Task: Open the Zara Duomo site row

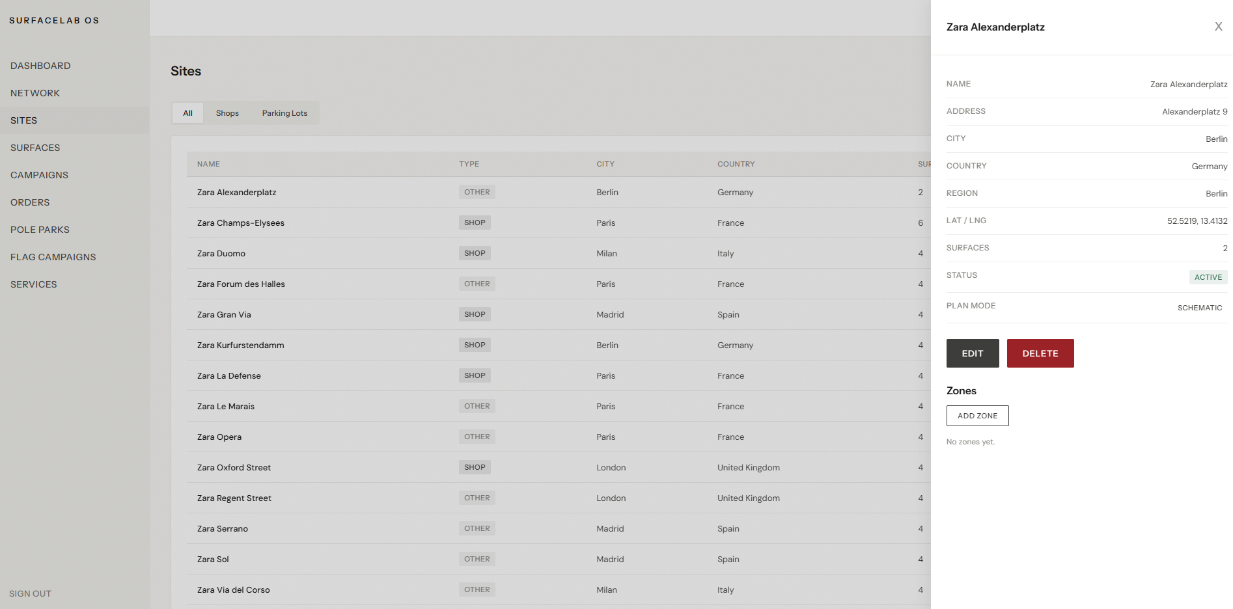Action: click(221, 253)
